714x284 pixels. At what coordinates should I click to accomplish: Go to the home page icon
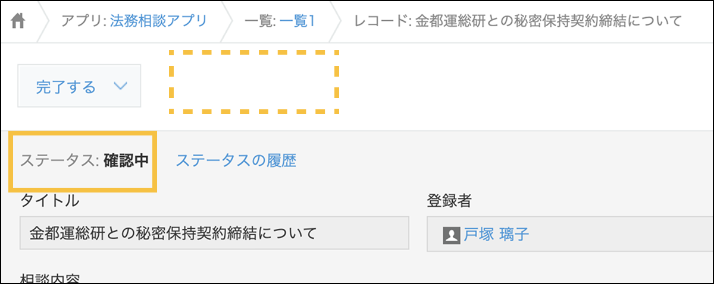pyautogui.click(x=18, y=21)
